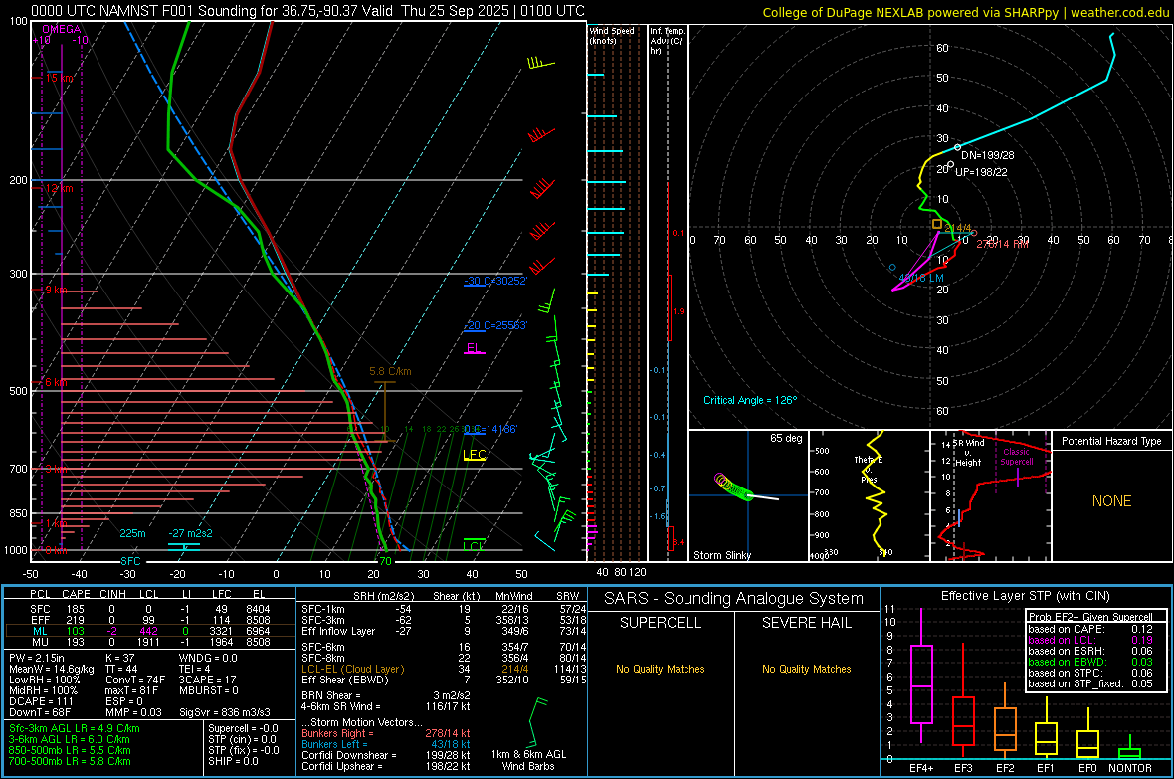1174x779 pixels.
Task: Click green 'based on EBWD: 0.03' line
Action: [1090, 662]
